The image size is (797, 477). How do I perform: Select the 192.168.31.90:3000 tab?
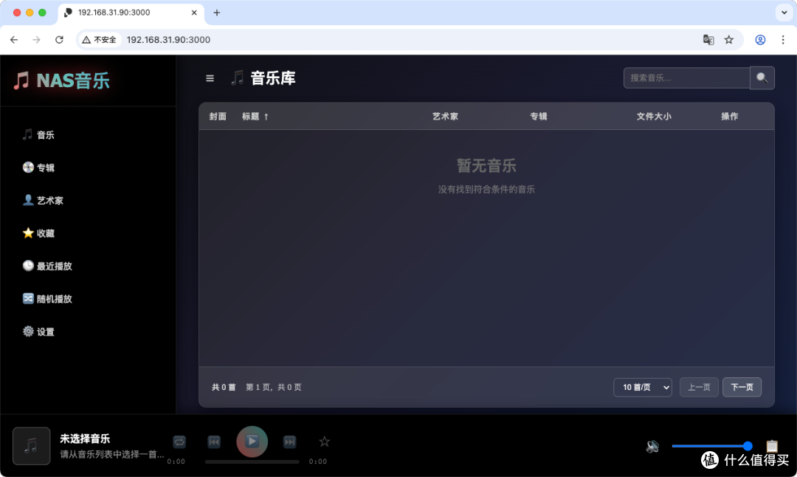(131, 13)
